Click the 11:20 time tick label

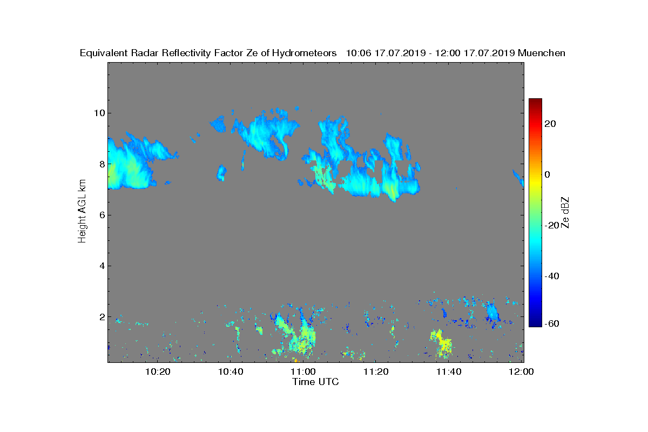[376, 372]
